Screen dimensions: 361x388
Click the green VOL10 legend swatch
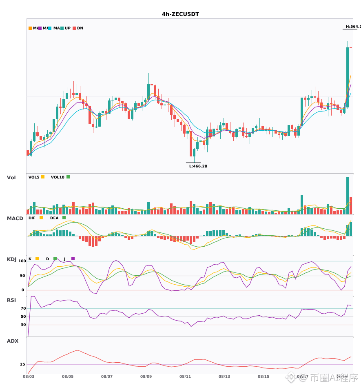tap(68, 177)
